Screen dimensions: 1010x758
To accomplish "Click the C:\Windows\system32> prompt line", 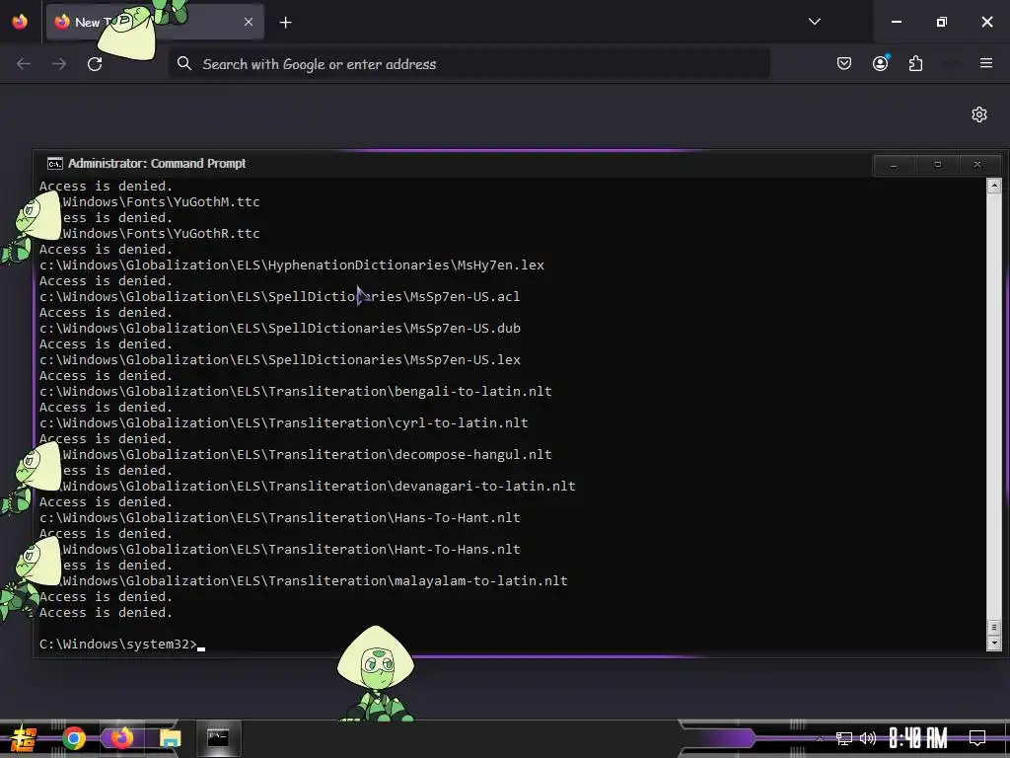I will 121,644.
